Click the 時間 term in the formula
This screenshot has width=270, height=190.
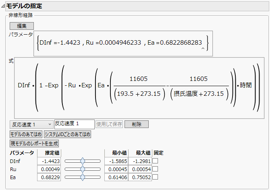[246, 85]
